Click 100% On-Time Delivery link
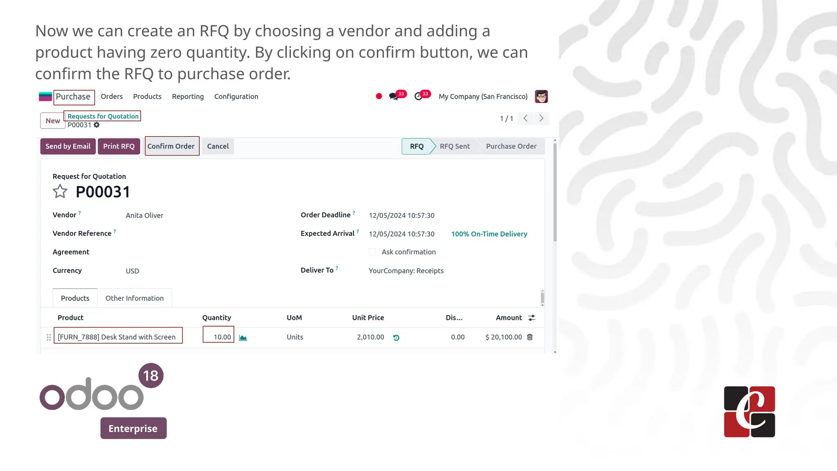The image size is (837, 471). click(489, 234)
